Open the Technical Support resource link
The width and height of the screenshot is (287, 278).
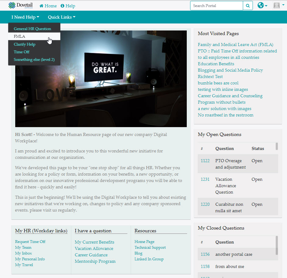[x=150, y=248]
